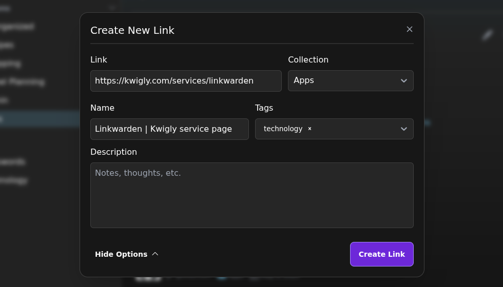
Task: Click the Name input field
Action: point(169,129)
